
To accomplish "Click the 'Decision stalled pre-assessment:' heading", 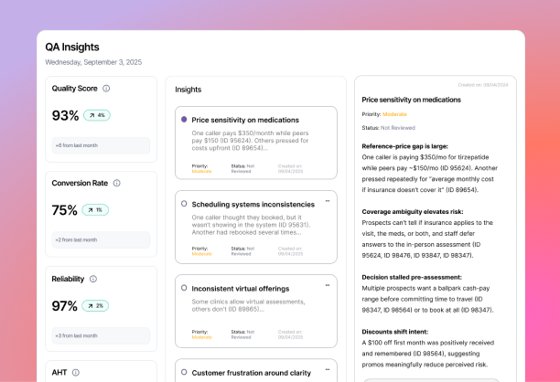I will click(x=412, y=278).
